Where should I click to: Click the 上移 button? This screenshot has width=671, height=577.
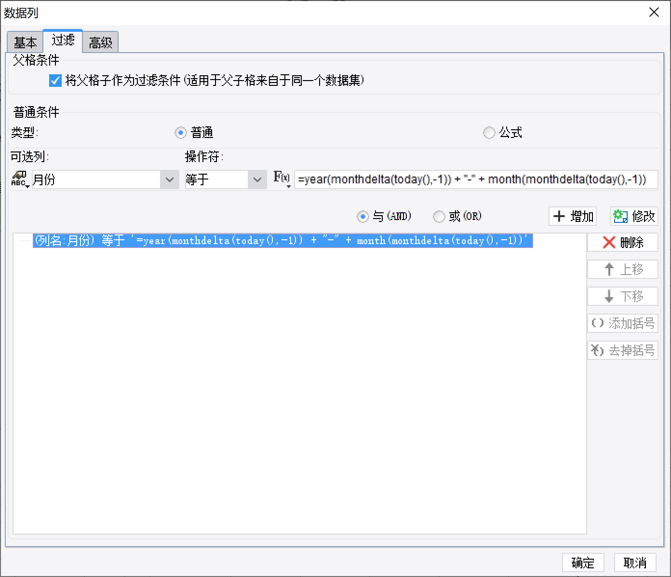coord(623,269)
